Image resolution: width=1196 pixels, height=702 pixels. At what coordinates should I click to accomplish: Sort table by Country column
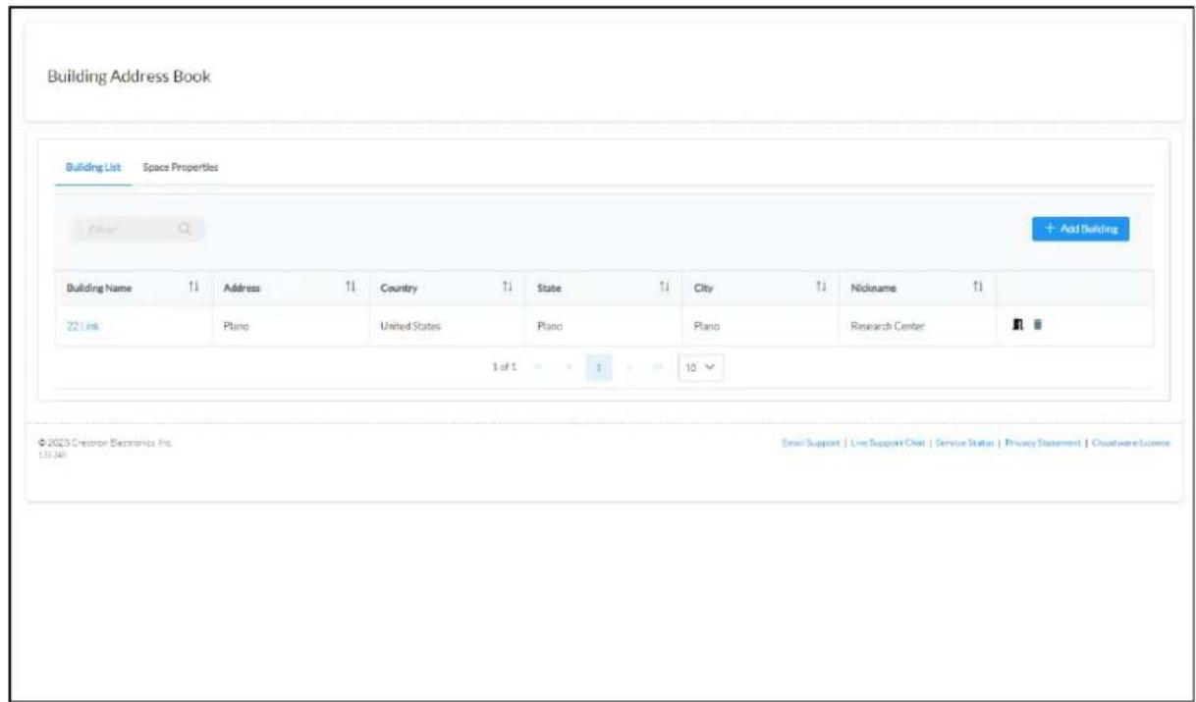point(507,287)
